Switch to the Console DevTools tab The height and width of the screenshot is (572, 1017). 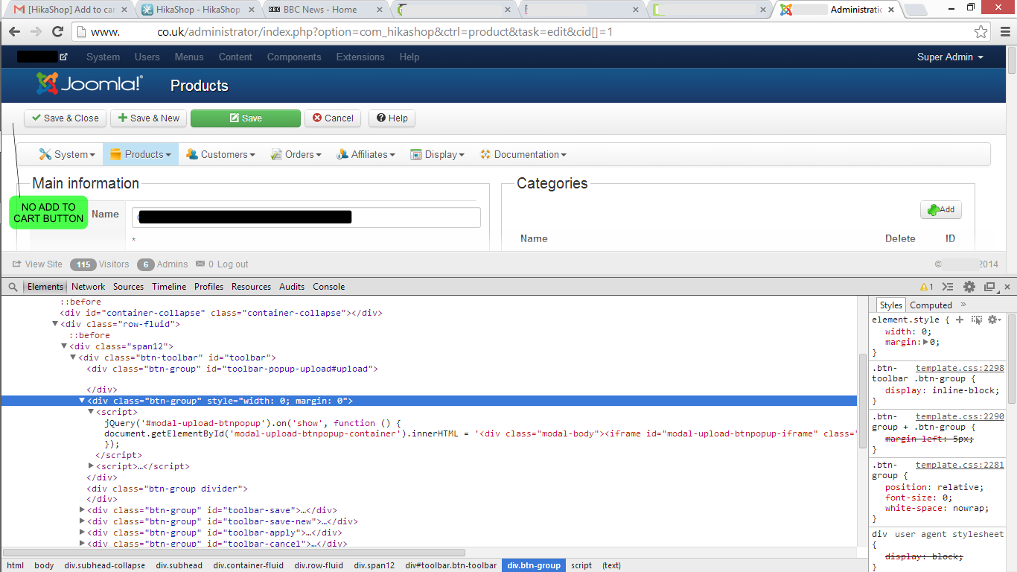[x=328, y=287]
